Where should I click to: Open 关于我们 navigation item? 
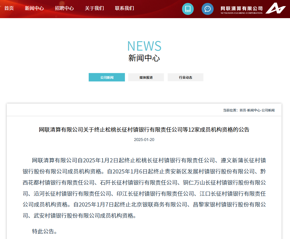94,8
